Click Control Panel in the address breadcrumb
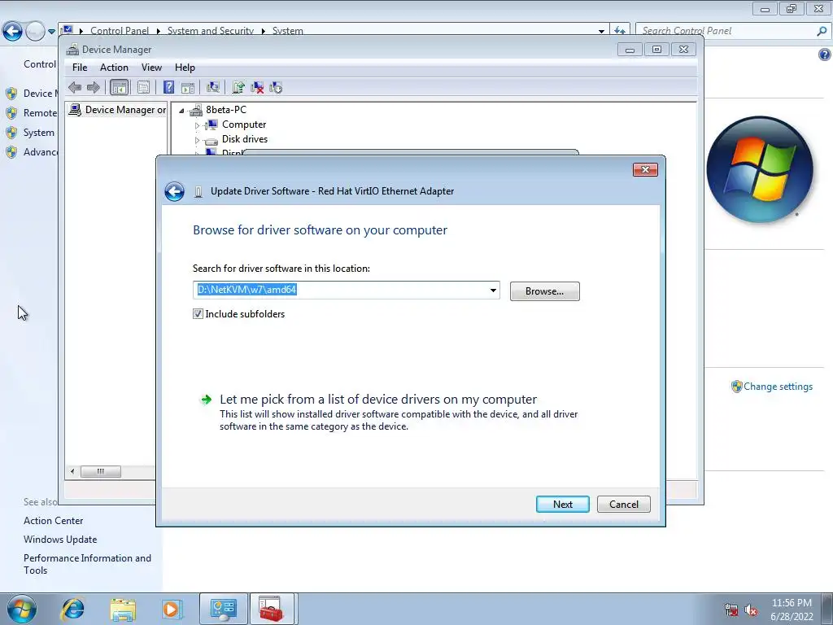Viewport: 833px width, 625px height. point(120,31)
